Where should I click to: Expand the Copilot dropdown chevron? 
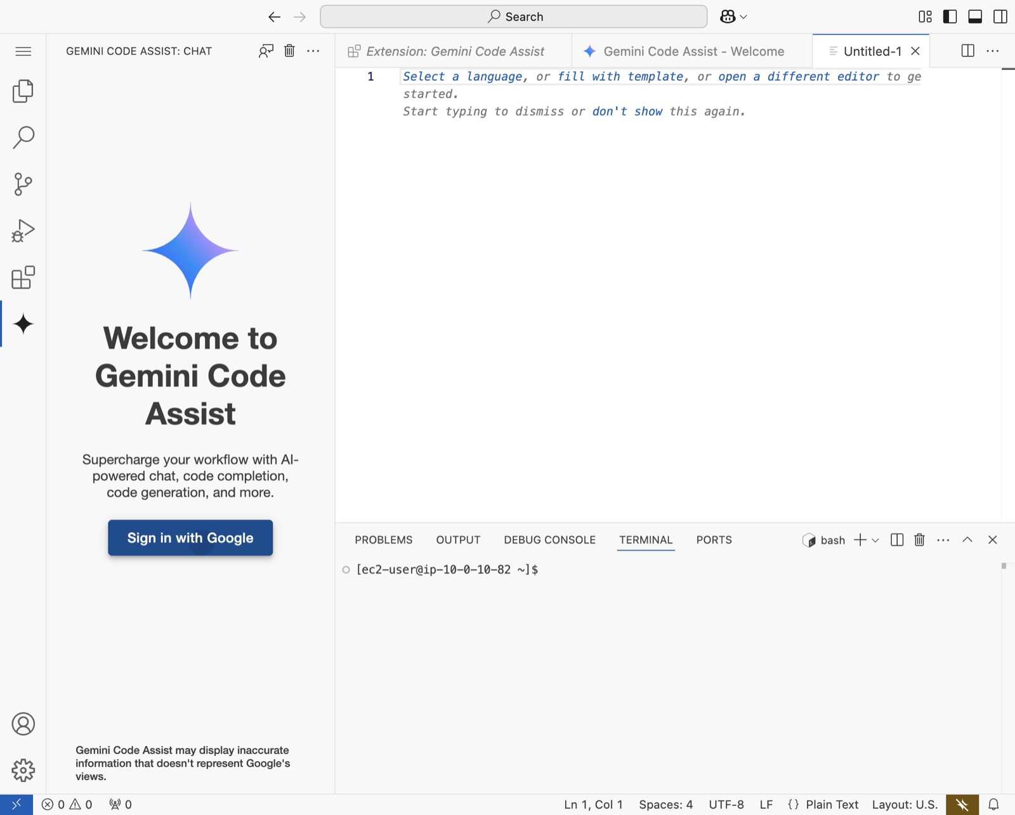[x=743, y=17]
